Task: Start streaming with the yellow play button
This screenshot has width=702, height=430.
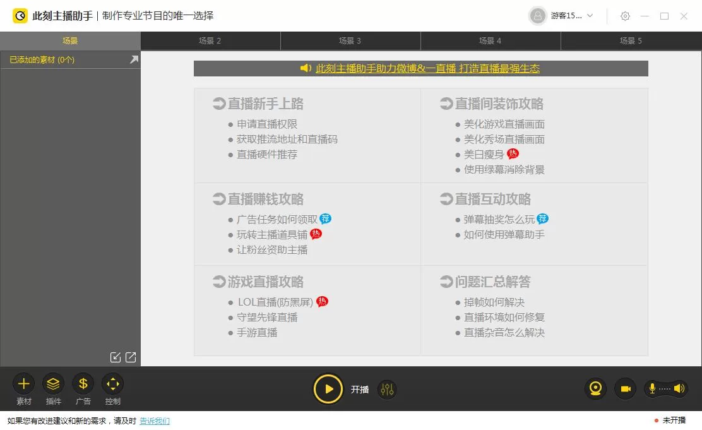Action: pos(328,389)
